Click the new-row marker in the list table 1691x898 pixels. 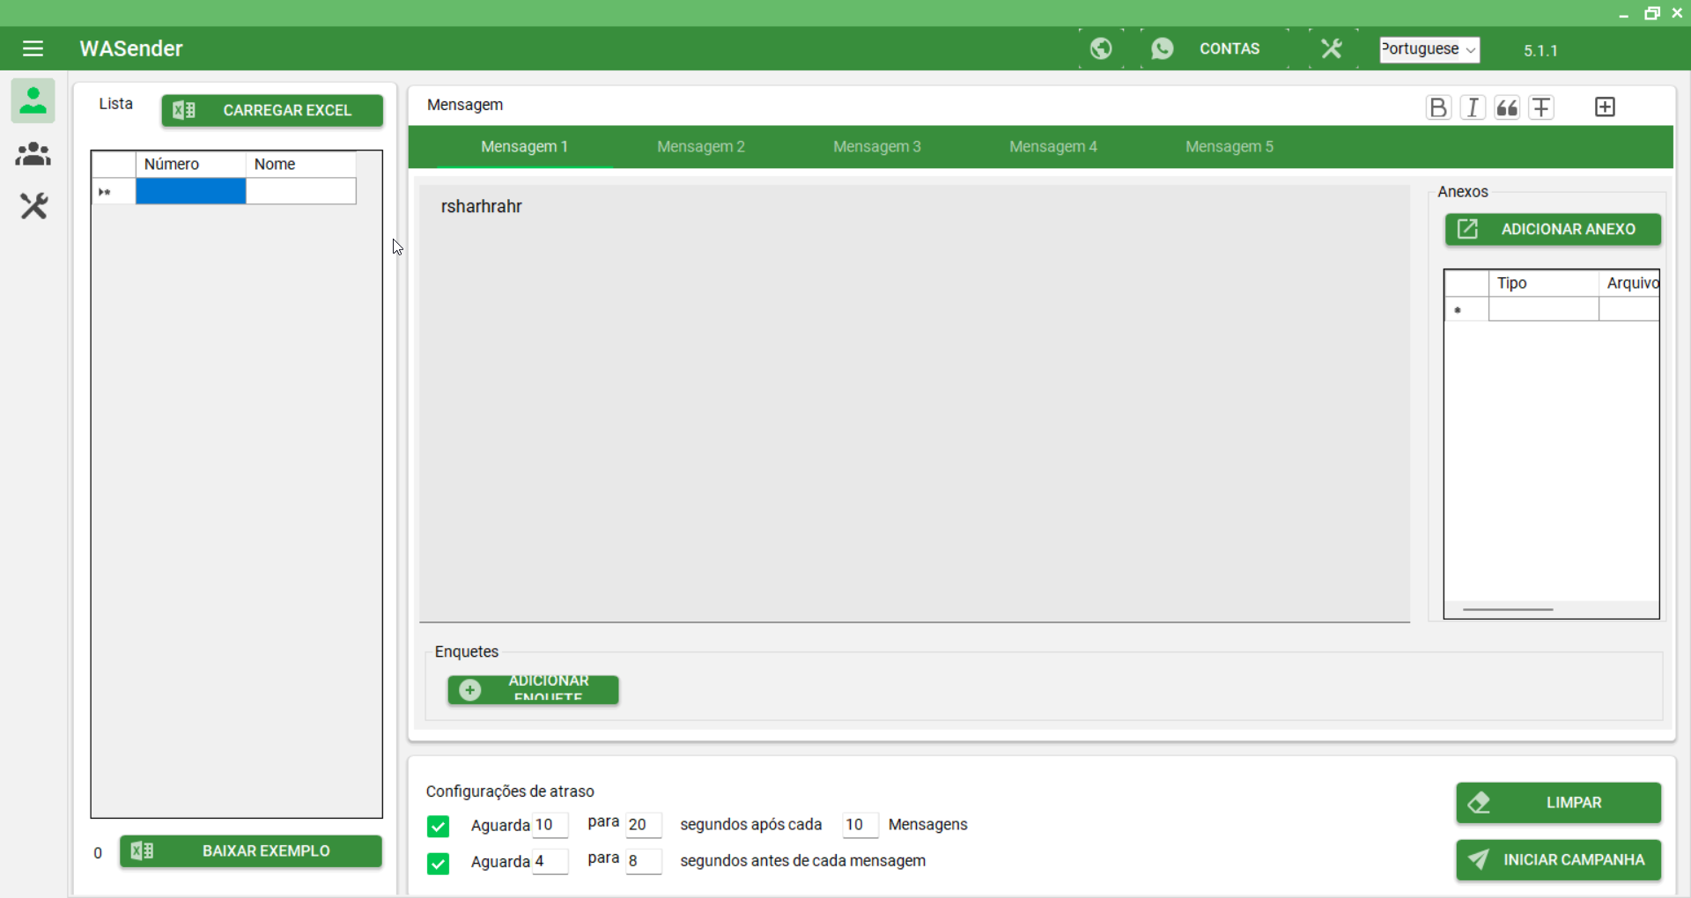tap(114, 191)
